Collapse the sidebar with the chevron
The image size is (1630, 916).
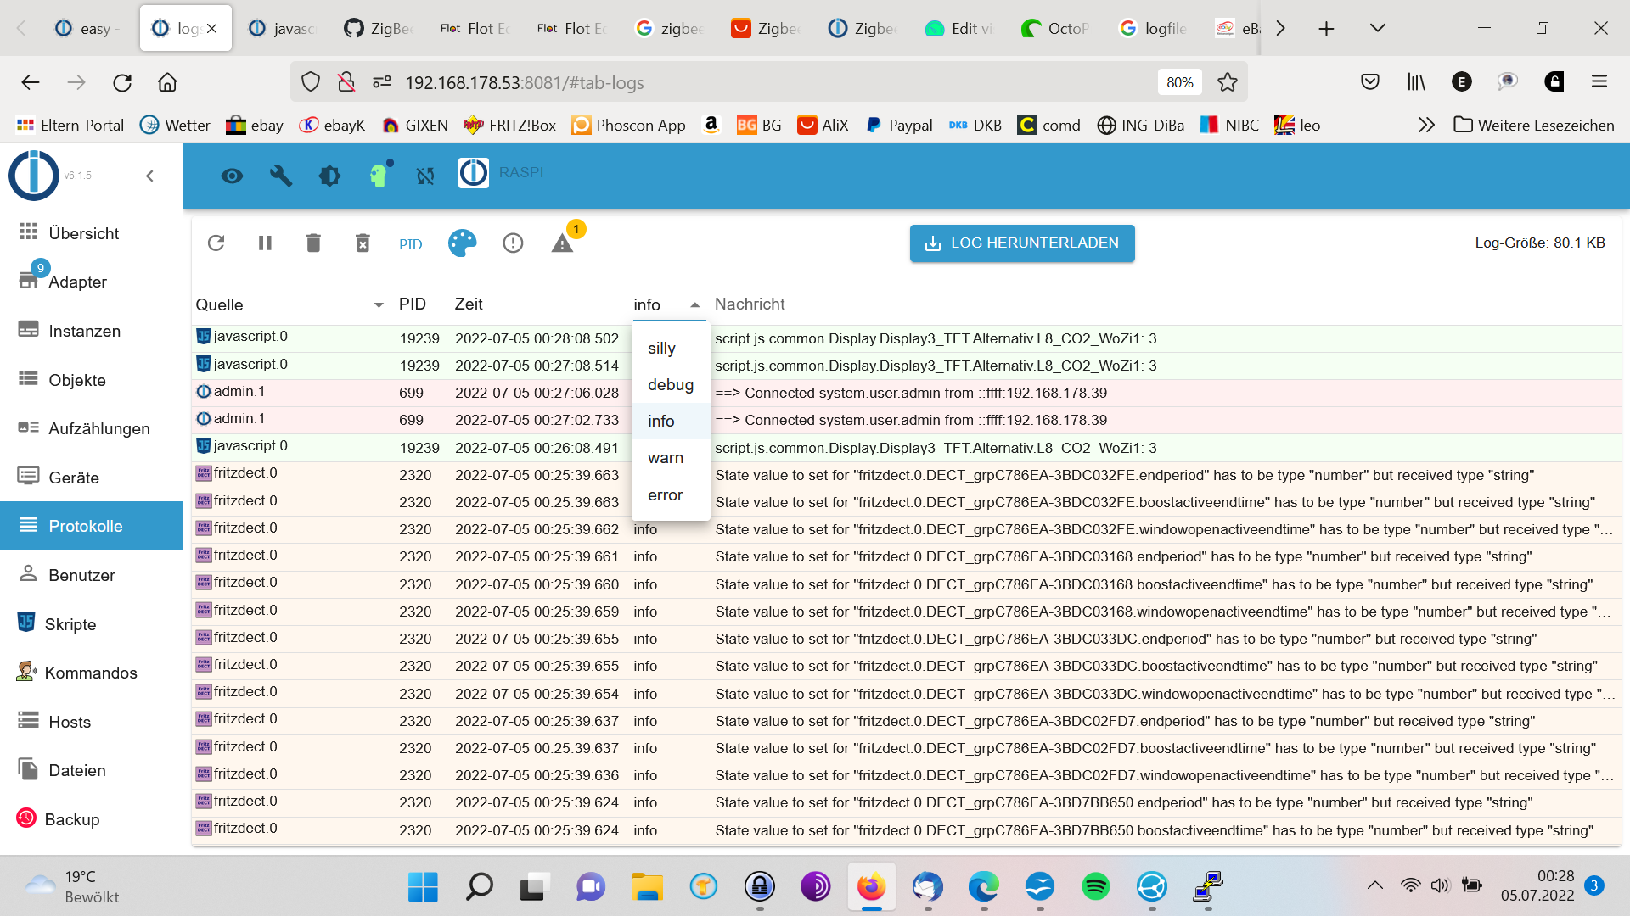coord(149,176)
